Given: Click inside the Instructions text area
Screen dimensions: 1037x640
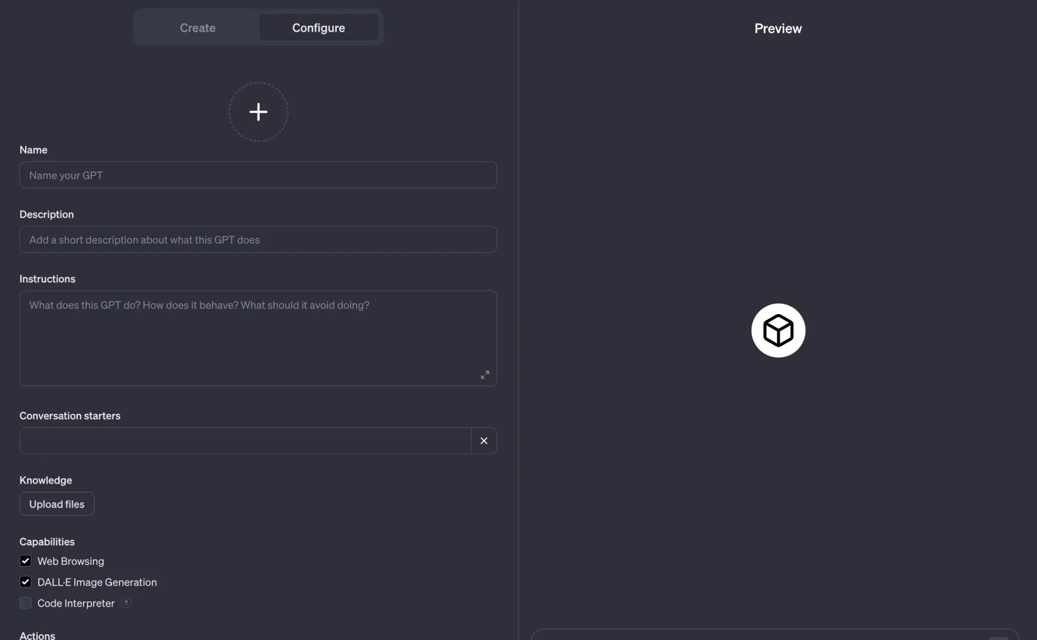Looking at the screenshot, I should [258, 338].
